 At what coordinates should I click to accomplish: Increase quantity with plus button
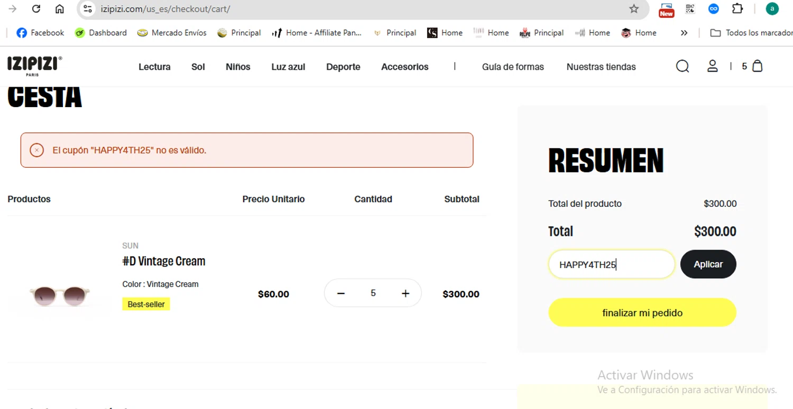pyautogui.click(x=405, y=293)
